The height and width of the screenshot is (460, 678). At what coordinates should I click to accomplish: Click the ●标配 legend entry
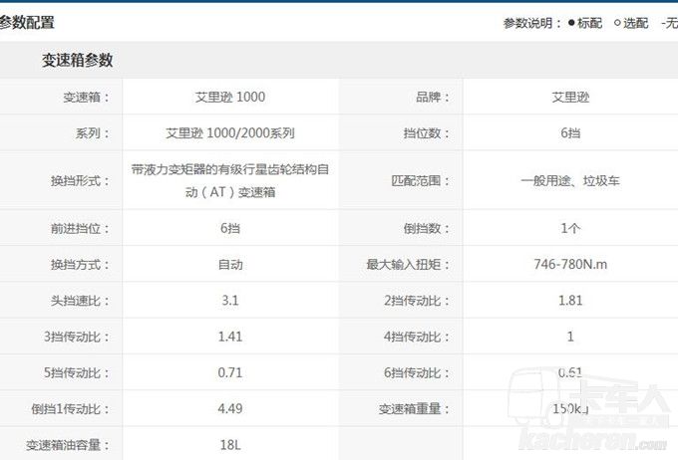[585, 23]
